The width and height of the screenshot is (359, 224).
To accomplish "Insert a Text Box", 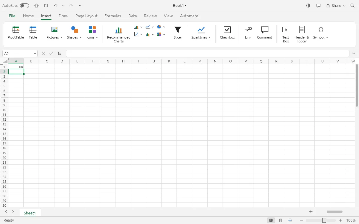I will click(x=286, y=35).
